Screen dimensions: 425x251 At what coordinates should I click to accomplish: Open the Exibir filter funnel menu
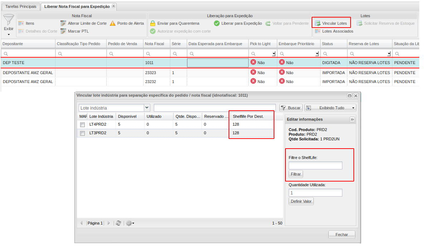pyautogui.click(x=8, y=25)
